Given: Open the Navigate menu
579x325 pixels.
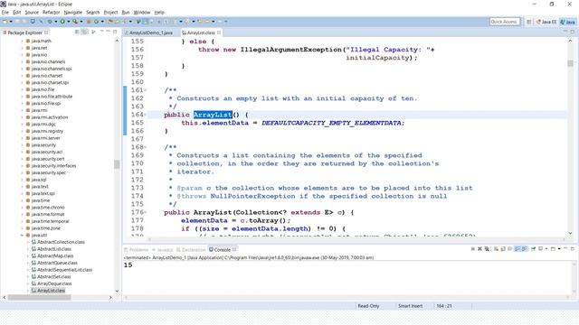Looking at the screenshot, I should pyautogui.click(x=72, y=12).
